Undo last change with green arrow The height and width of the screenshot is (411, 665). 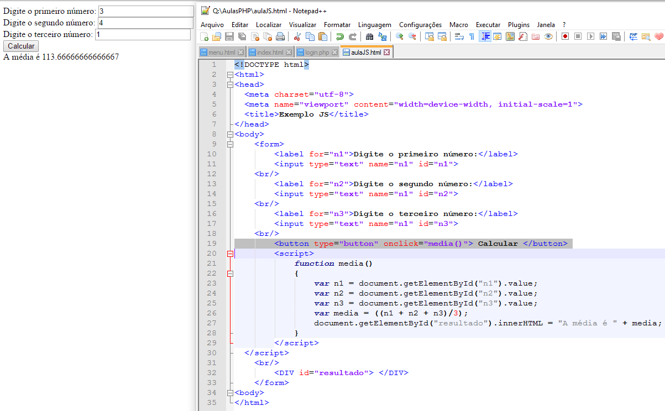point(341,36)
